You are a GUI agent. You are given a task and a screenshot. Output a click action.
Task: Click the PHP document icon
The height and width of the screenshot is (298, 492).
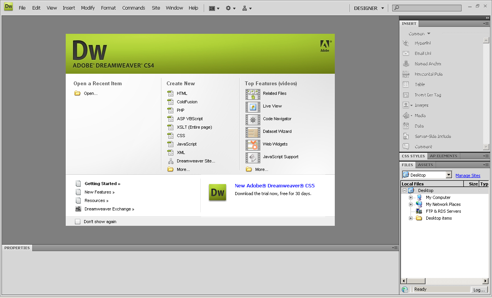tap(171, 110)
